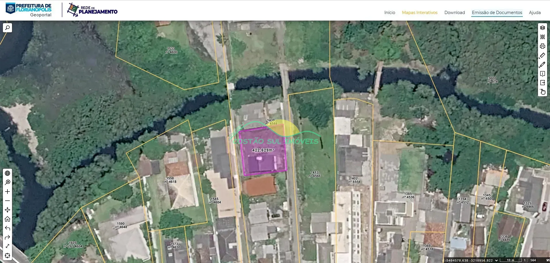The width and height of the screenshot is (550, 263).
Task: Select the ruler measurement tool
Action: click(542, 55)
